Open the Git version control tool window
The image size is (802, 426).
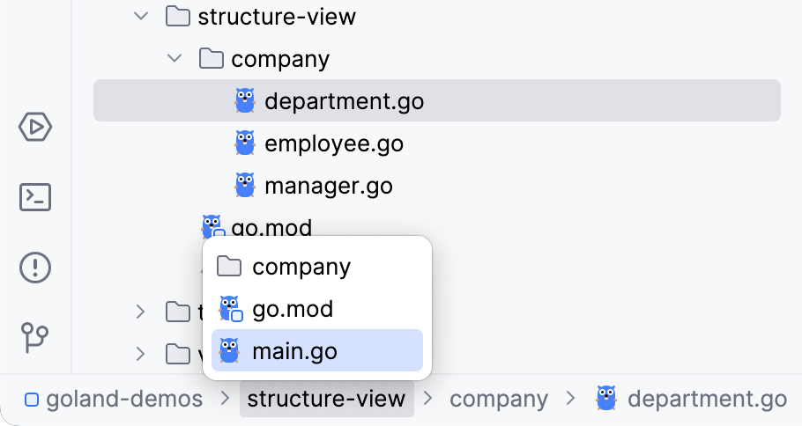[x=35, y=336]
